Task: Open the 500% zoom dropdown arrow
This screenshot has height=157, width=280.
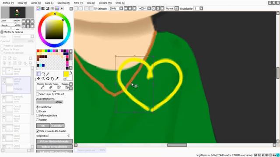Action: pyautogui.click(x=121, y=8)
